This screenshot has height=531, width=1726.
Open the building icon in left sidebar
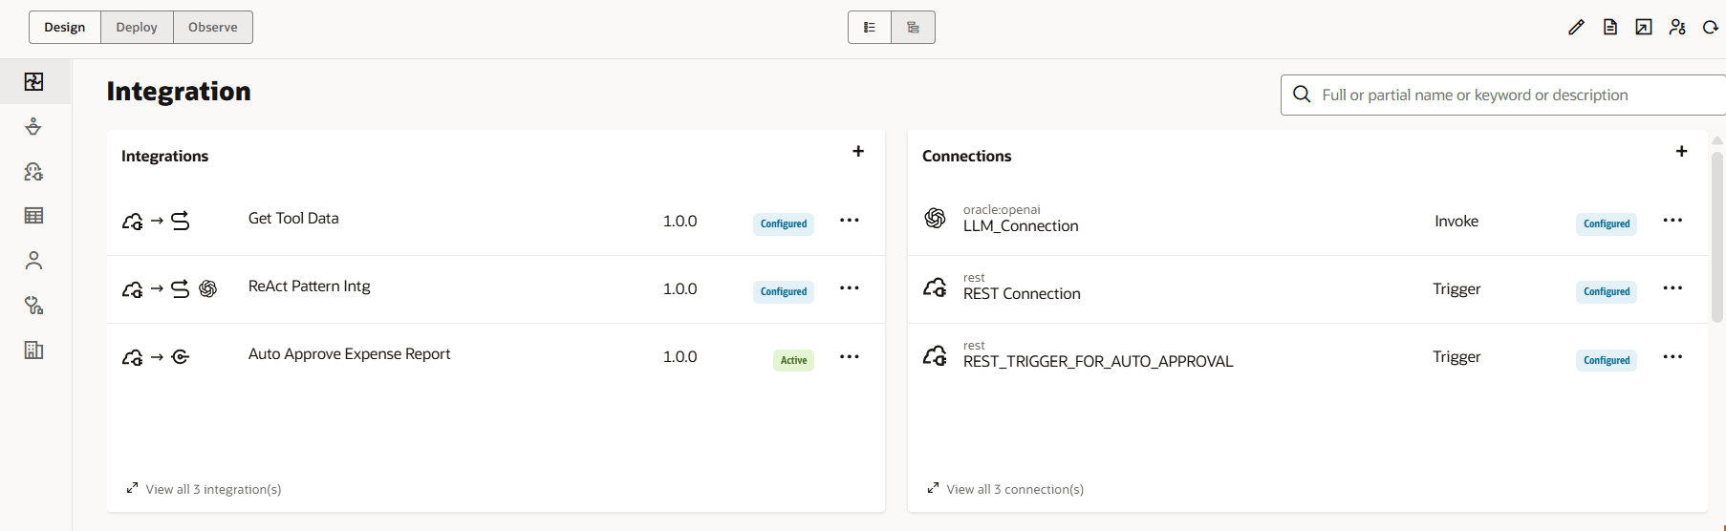tap(34, 350)
